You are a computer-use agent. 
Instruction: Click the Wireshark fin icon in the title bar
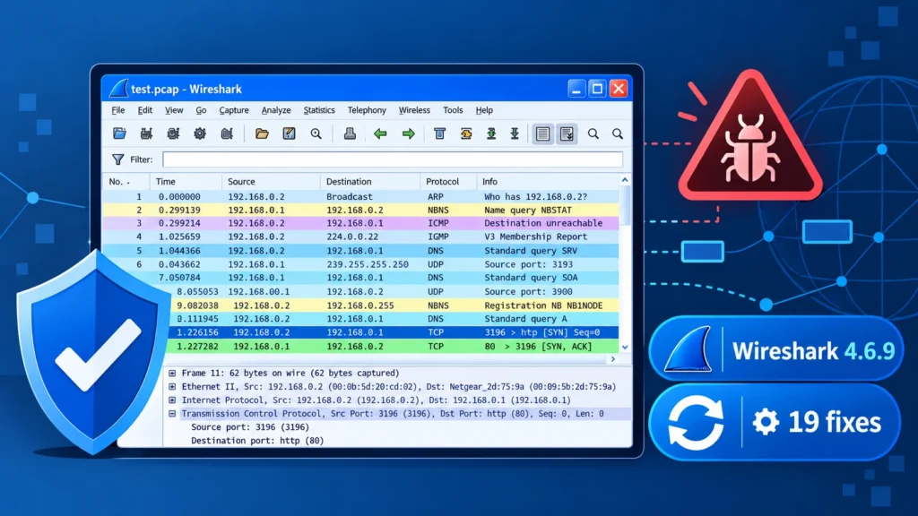tap(118, 89)
